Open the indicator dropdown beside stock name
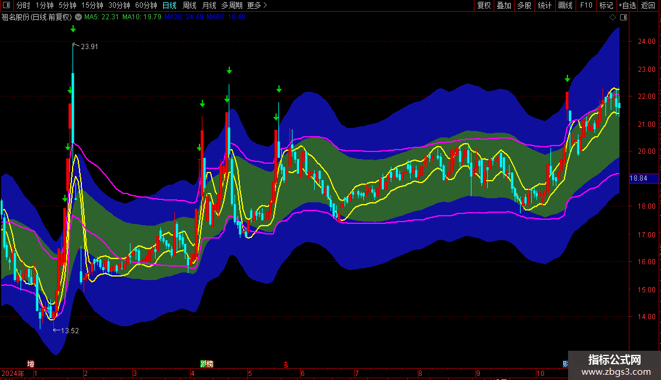 78,17
